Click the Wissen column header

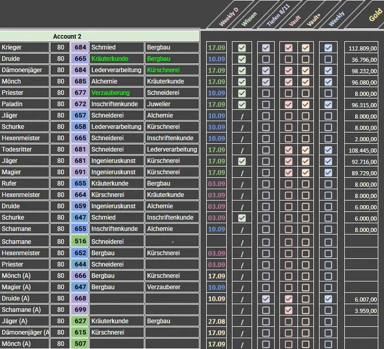tap(249, 19)
